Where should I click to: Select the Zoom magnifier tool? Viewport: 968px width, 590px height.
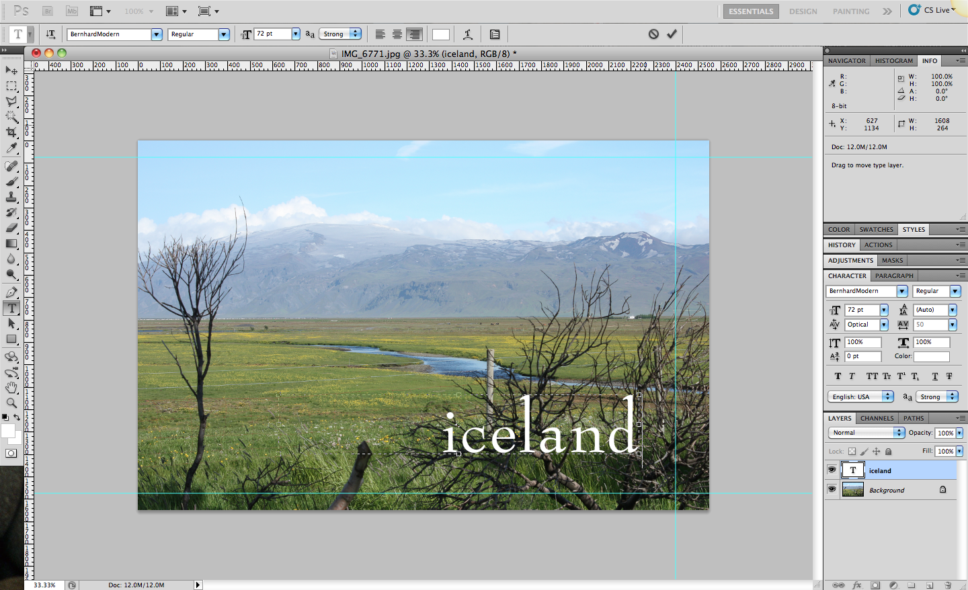pos(11,403)
